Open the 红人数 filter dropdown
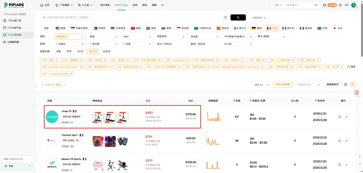This screenshot has width=363, height=173. click(238, 44)
